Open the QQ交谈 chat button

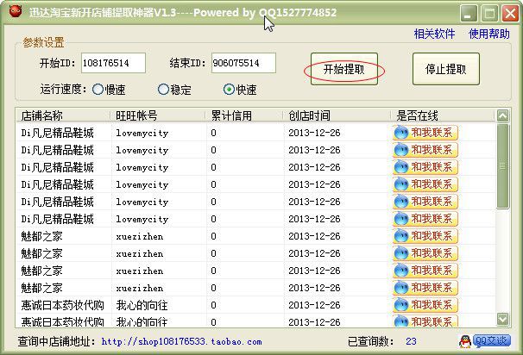[x=492, y=341]
